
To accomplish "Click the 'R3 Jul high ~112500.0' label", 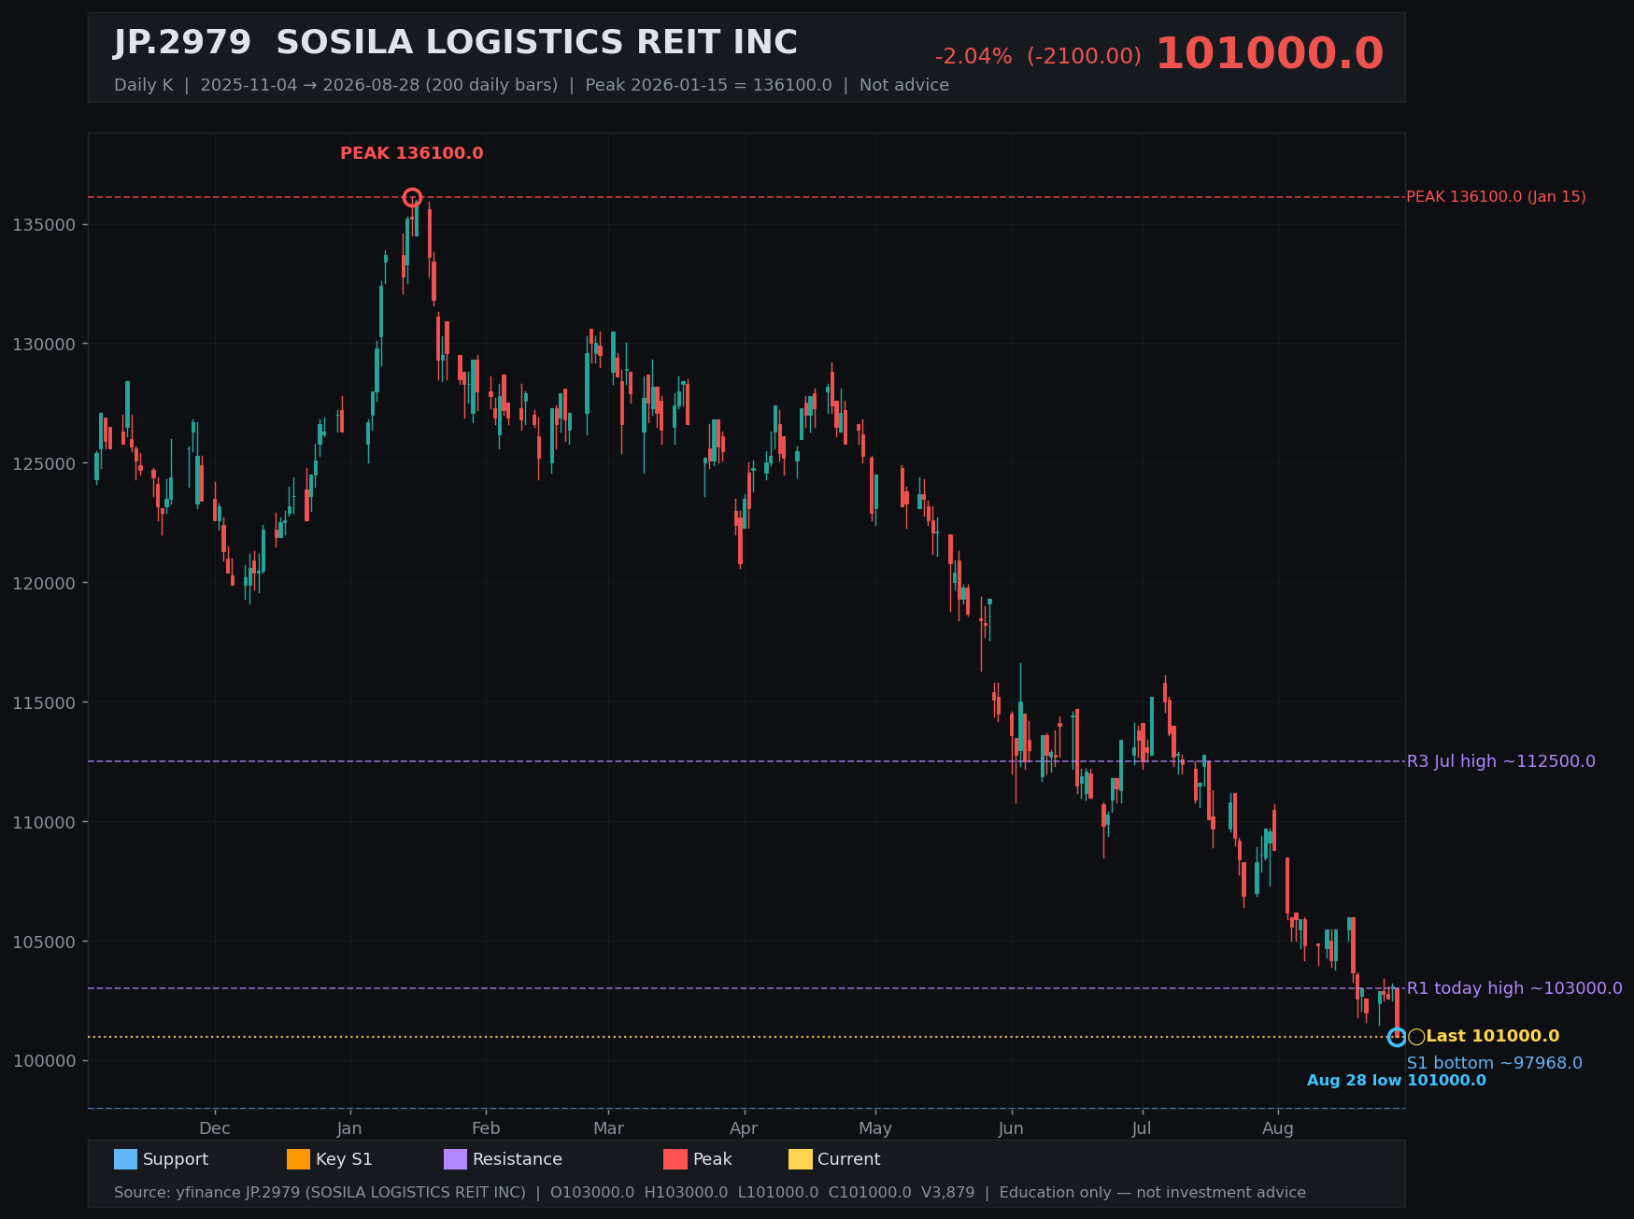I will tap(1501, 761).
